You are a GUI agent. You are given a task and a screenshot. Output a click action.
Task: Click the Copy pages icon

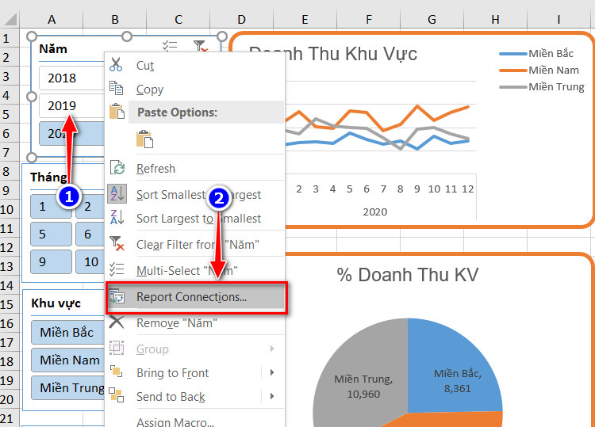[x=116, y=88]
